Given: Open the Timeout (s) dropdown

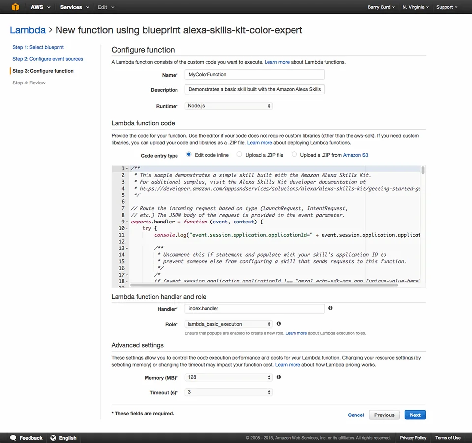Looking at the screenshot, I should tap(229, 392).
